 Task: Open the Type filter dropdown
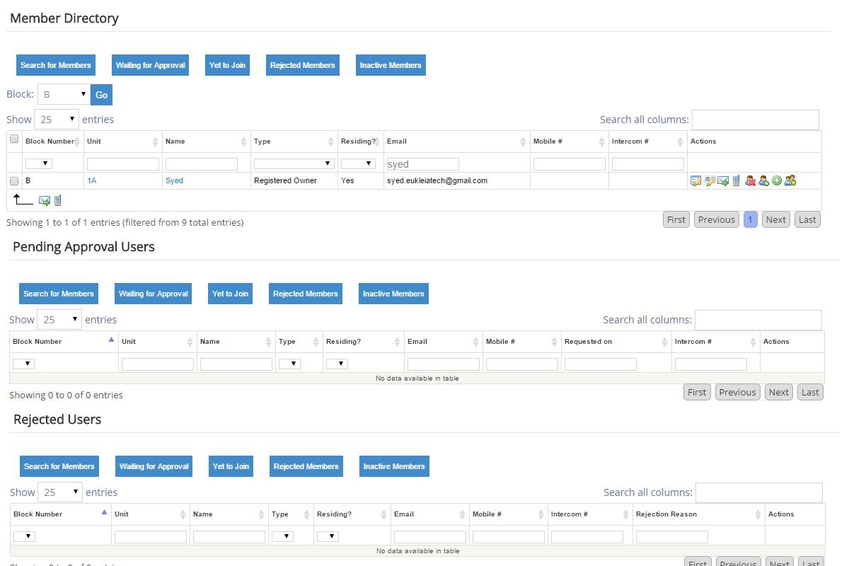(x=293, y=163)
